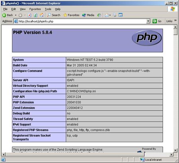Click the status bar page icon
Viewport: 179px width, 163px height.
[x=3, y=160]
